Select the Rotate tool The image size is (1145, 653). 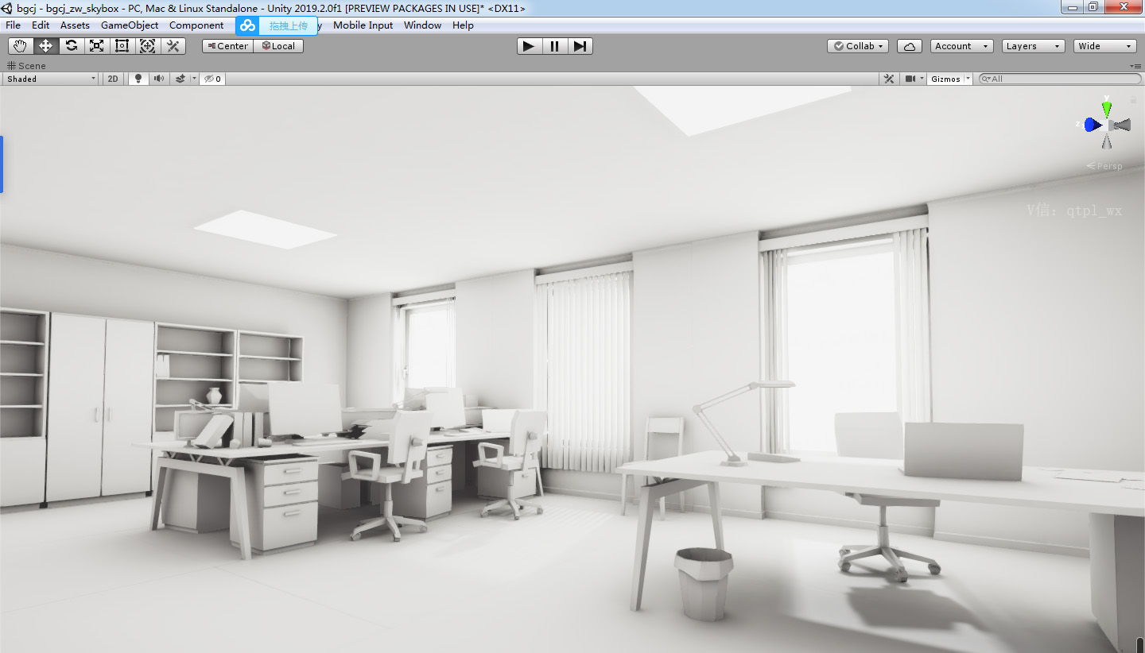click(x=71, y=46)
